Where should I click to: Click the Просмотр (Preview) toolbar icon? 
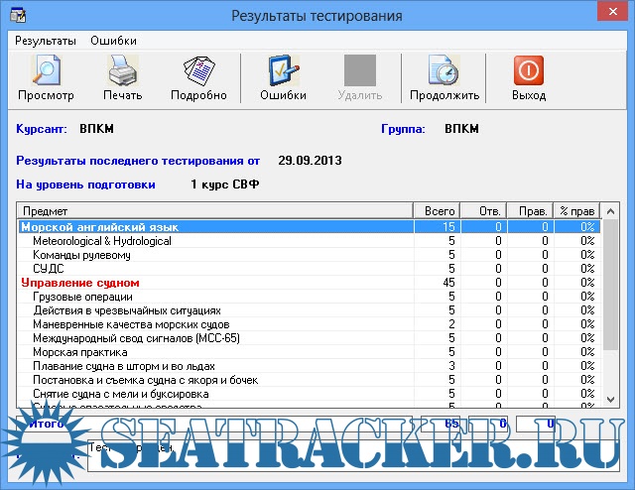point(46,72)
